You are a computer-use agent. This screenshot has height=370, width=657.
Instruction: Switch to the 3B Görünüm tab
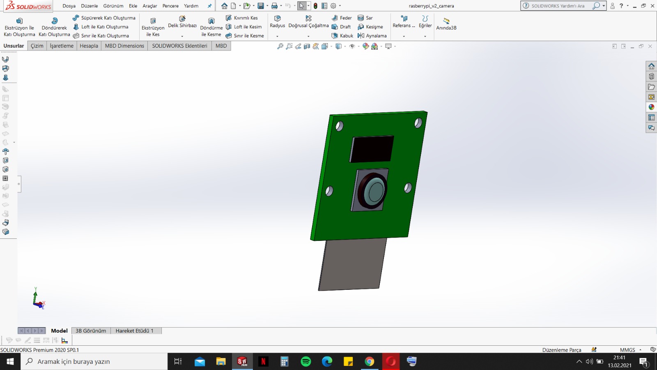pos(91,331)
